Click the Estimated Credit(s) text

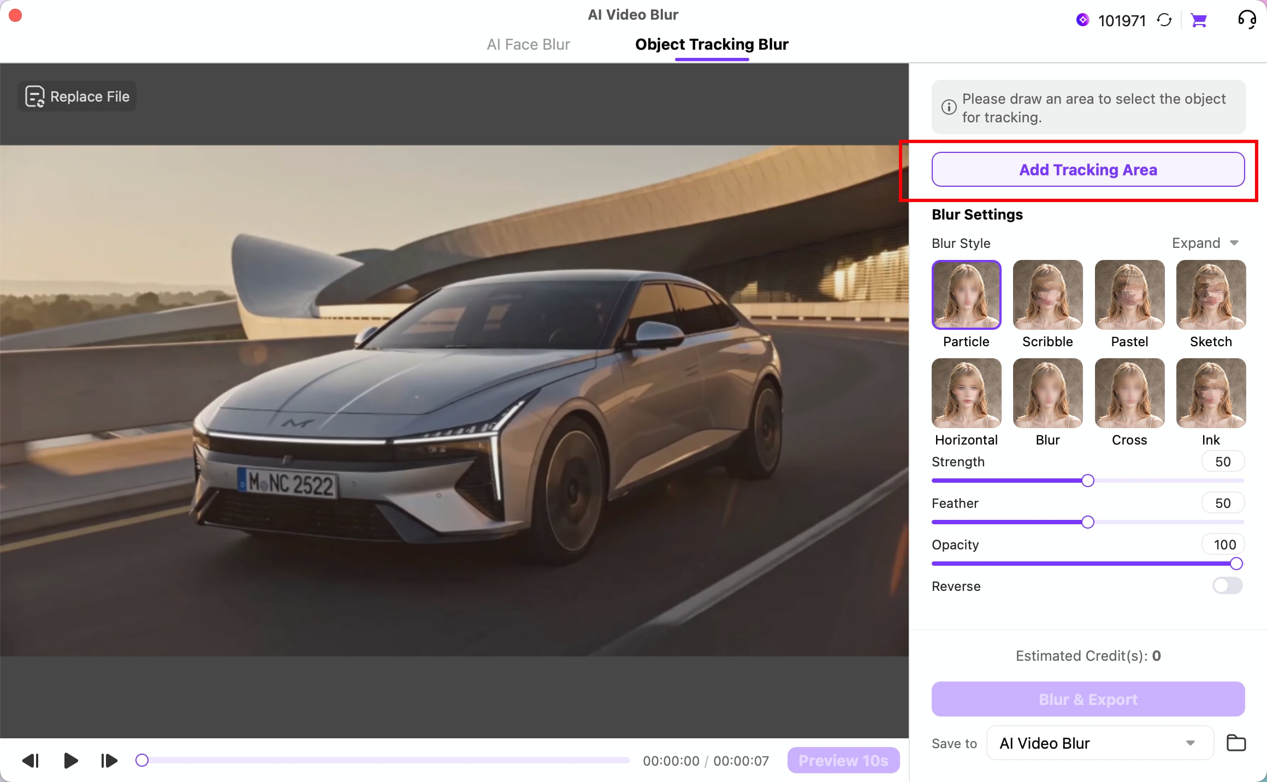(1088, 656)
